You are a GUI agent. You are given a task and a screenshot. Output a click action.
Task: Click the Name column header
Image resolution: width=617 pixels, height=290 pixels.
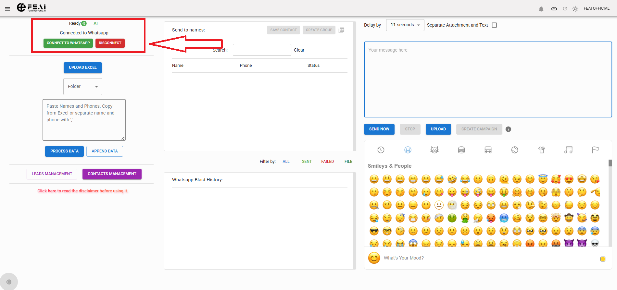coord(178,66)
